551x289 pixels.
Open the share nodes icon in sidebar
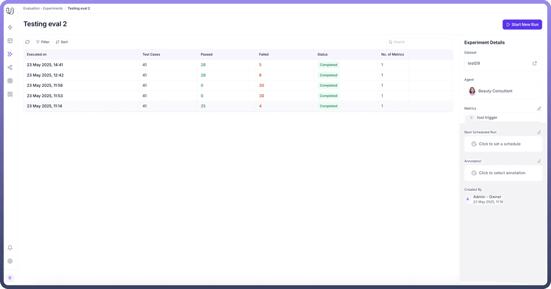(x=10, y=67)
